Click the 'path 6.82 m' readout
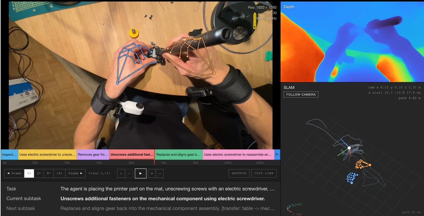The width and height of the screenshot is (424, 216). click(x=410, y=98)
